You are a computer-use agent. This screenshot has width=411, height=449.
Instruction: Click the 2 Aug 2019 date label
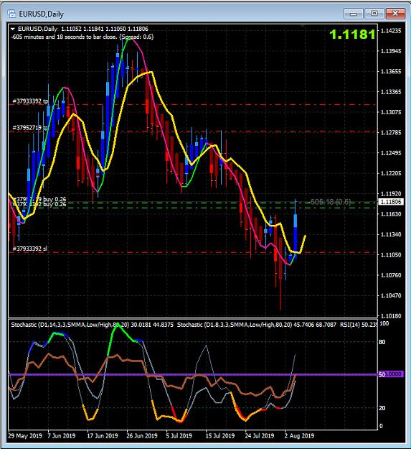[x=299, y=436]
